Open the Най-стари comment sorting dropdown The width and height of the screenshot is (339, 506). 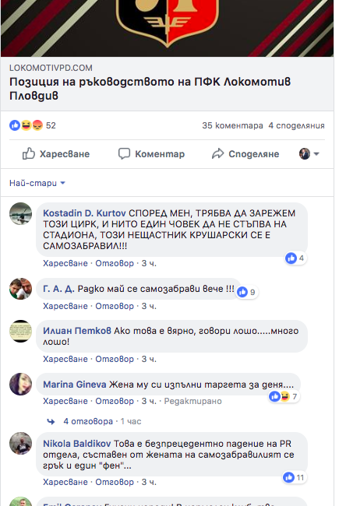(x=37, y=183)
